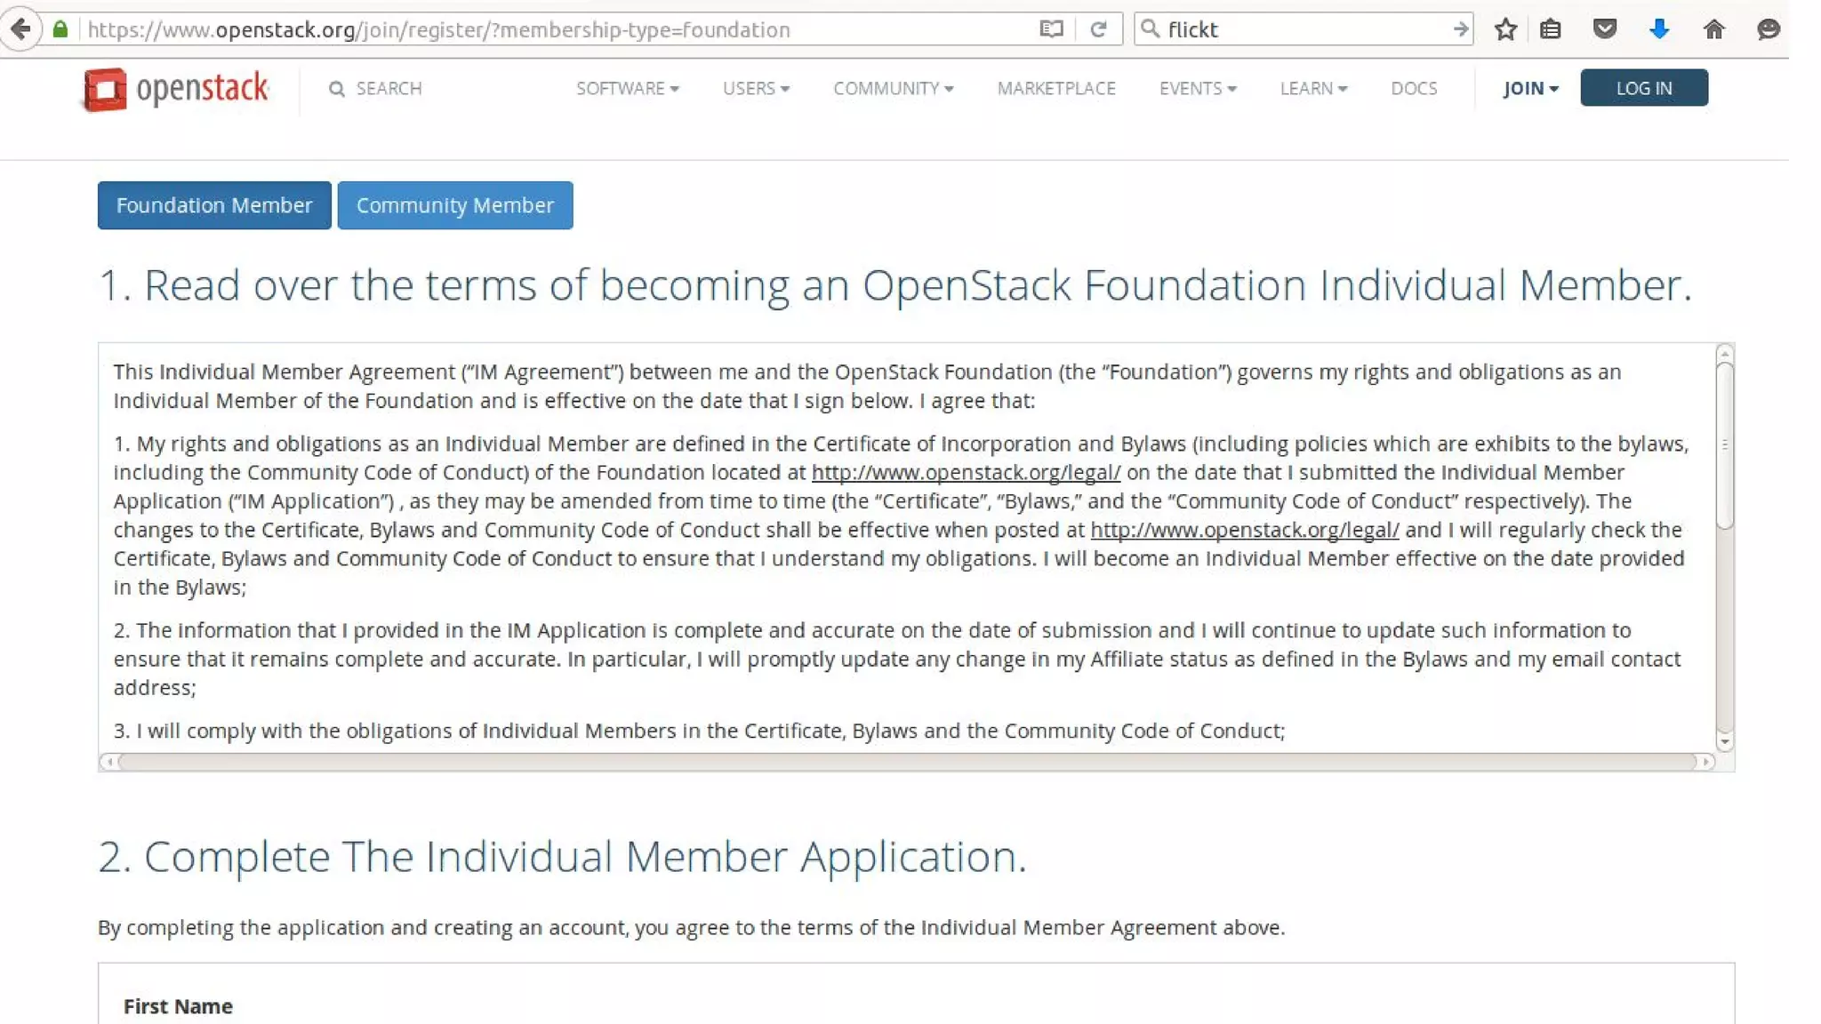Viewport: 1821px width, 1024px height.
Task: Open the bookmarks list icon
Action: pos(1551,29)
